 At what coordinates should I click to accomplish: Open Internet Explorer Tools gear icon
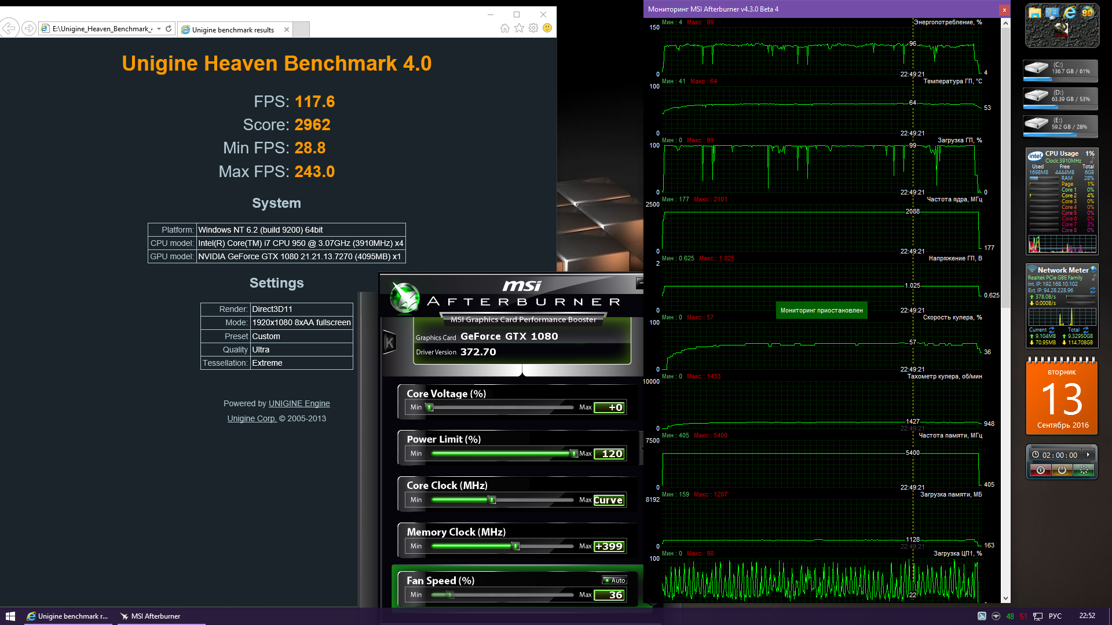coord(533,28)
